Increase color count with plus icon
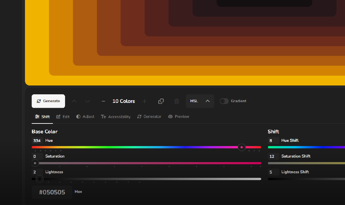The width and height of the screenshot is (345, 205). [x=145, y=101]
